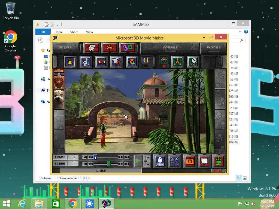Viewport: 279px width, 209px height.
Task: Go to last scene button
Action: pyautogui.click(x=127, y=164)
